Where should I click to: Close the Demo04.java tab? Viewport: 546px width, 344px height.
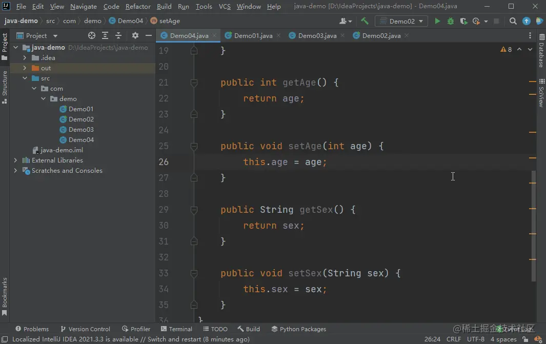[x=214, y=35]
